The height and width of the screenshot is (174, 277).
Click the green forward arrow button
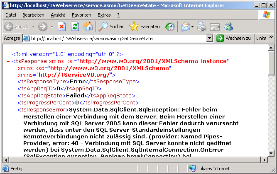click(43, 27)
